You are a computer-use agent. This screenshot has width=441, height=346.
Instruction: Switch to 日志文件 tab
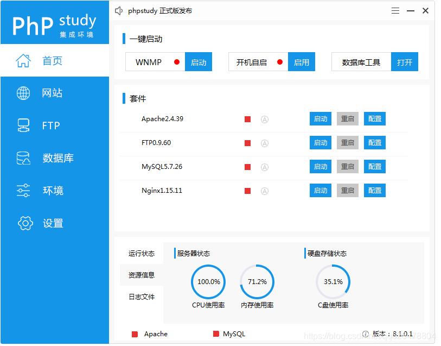(142, 297)
